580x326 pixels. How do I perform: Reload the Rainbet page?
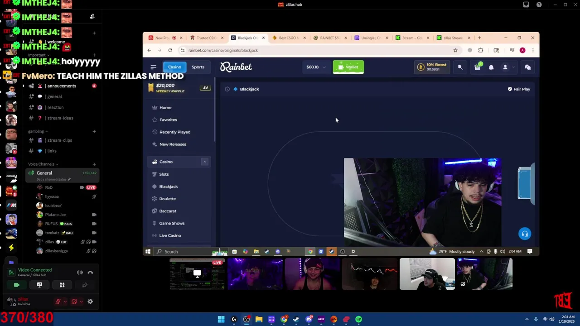[170, 50]
